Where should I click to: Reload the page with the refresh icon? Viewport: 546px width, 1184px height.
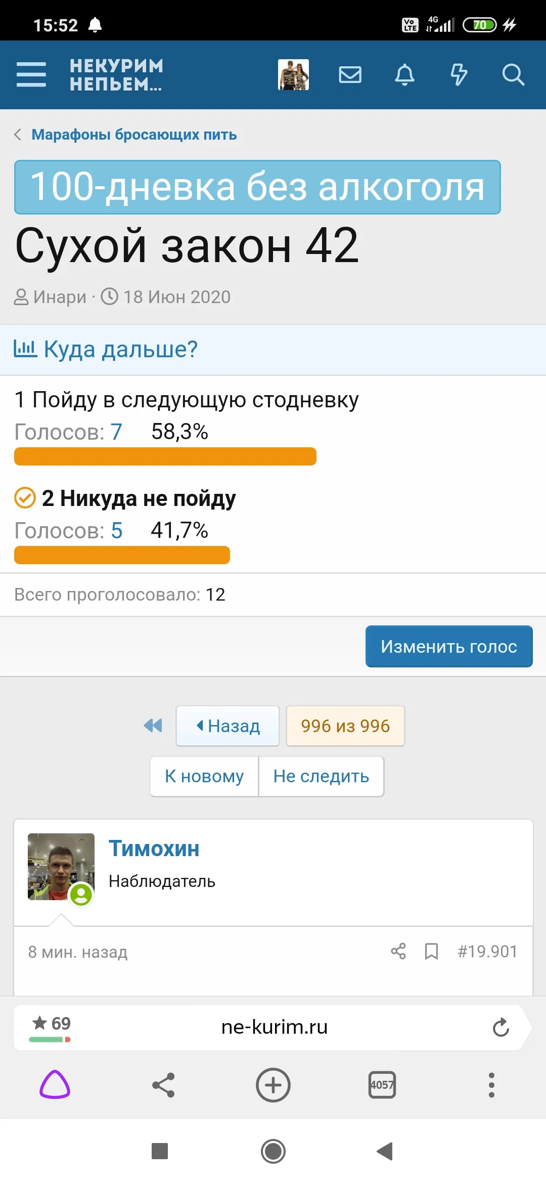500,1027
